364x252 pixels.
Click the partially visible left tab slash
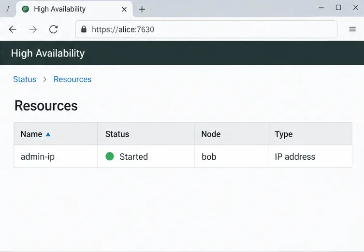click(8, 9)
